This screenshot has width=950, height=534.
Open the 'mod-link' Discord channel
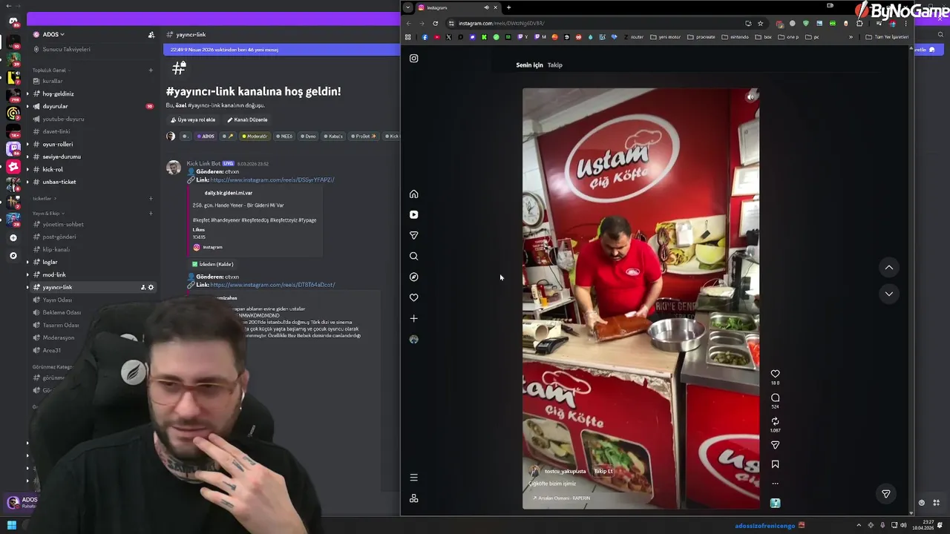54,274
